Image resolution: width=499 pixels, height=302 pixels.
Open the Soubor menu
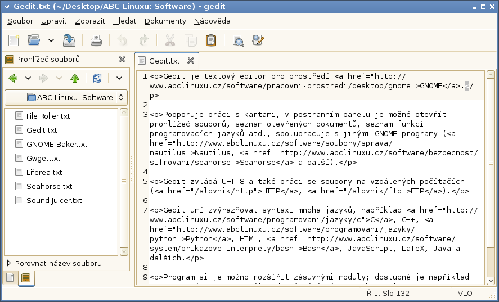(x=20, y=21)
